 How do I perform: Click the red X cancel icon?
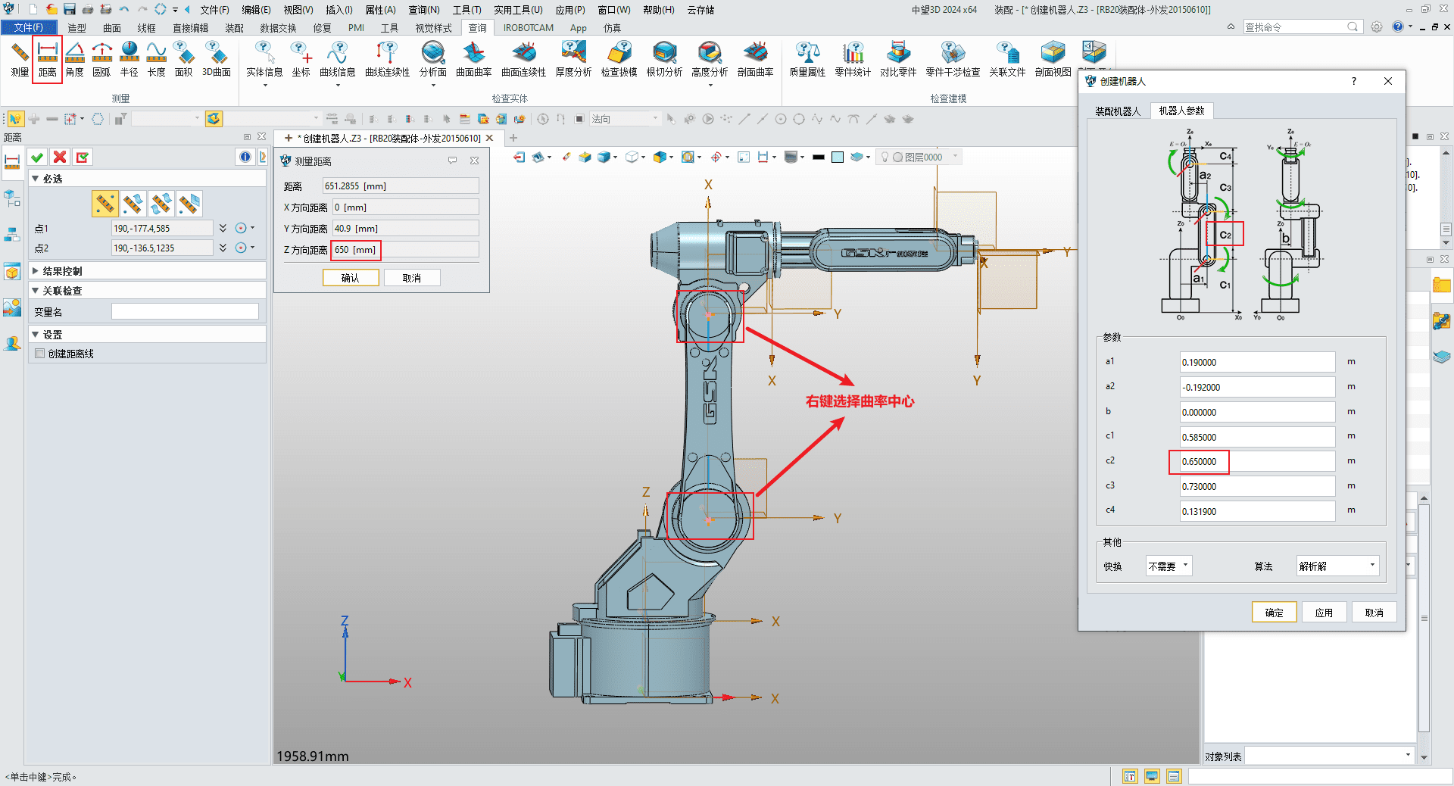(x=60, y=157)
